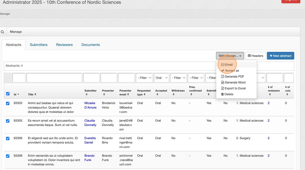Screen dimensions: 305x170
Task: Click the search magnifier icon
Action: [2, 32]
